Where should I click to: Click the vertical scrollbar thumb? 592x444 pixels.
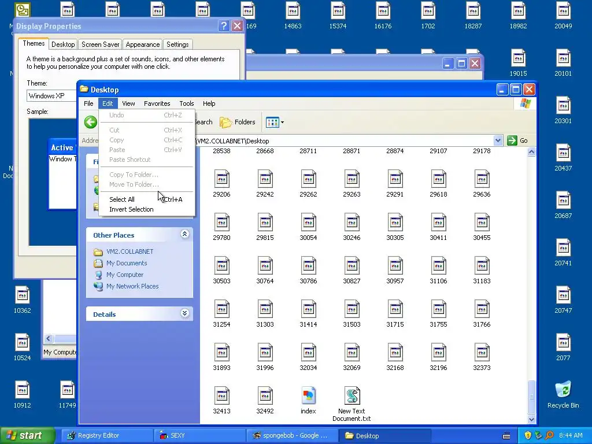point(531,397)
